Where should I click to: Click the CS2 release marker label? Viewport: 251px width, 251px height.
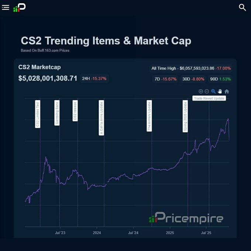tap(75, 111)
